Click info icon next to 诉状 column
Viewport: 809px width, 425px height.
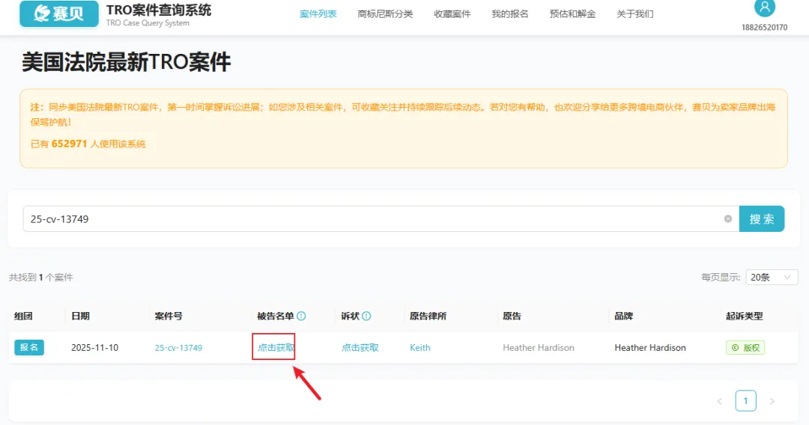[366, 317]
